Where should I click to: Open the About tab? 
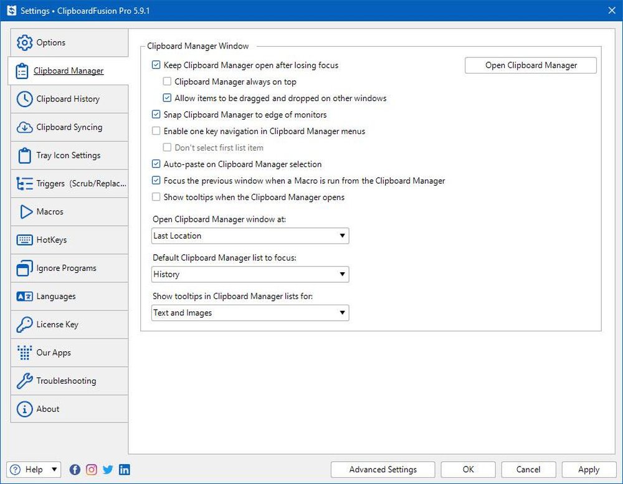tap(69, 409)
